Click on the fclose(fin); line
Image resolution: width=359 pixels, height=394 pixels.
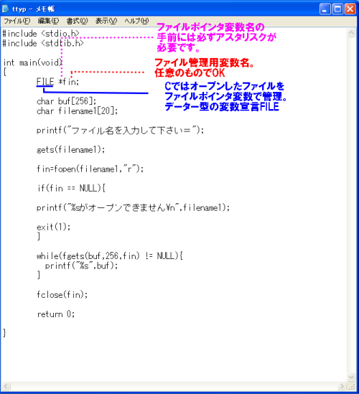62,294
